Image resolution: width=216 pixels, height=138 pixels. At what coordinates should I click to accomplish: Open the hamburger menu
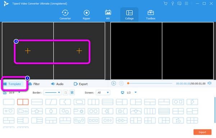coord(186,4)
